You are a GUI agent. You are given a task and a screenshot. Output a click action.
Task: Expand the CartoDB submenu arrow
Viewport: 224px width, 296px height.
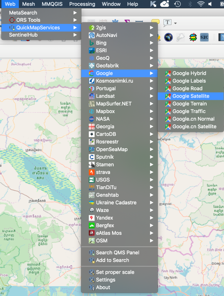(x=151, y=134)
